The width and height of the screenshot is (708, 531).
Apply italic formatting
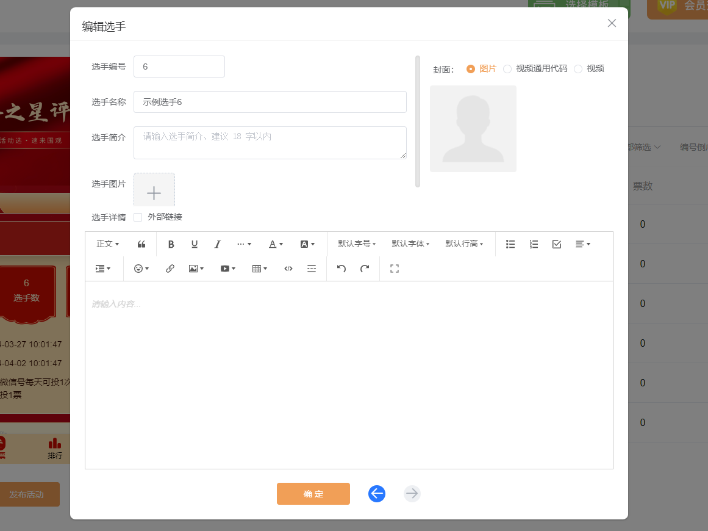(x=217, y=244)
